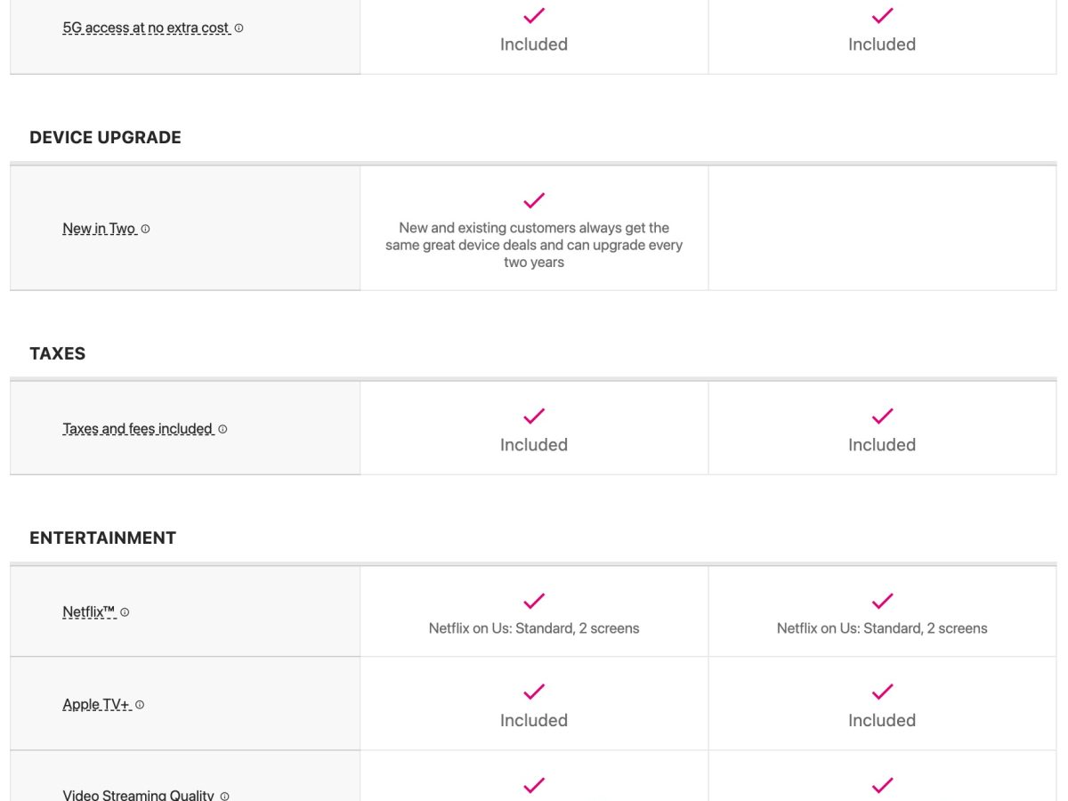
Task: Select the Apple TV+ link
Action: [x=96, y=705]
